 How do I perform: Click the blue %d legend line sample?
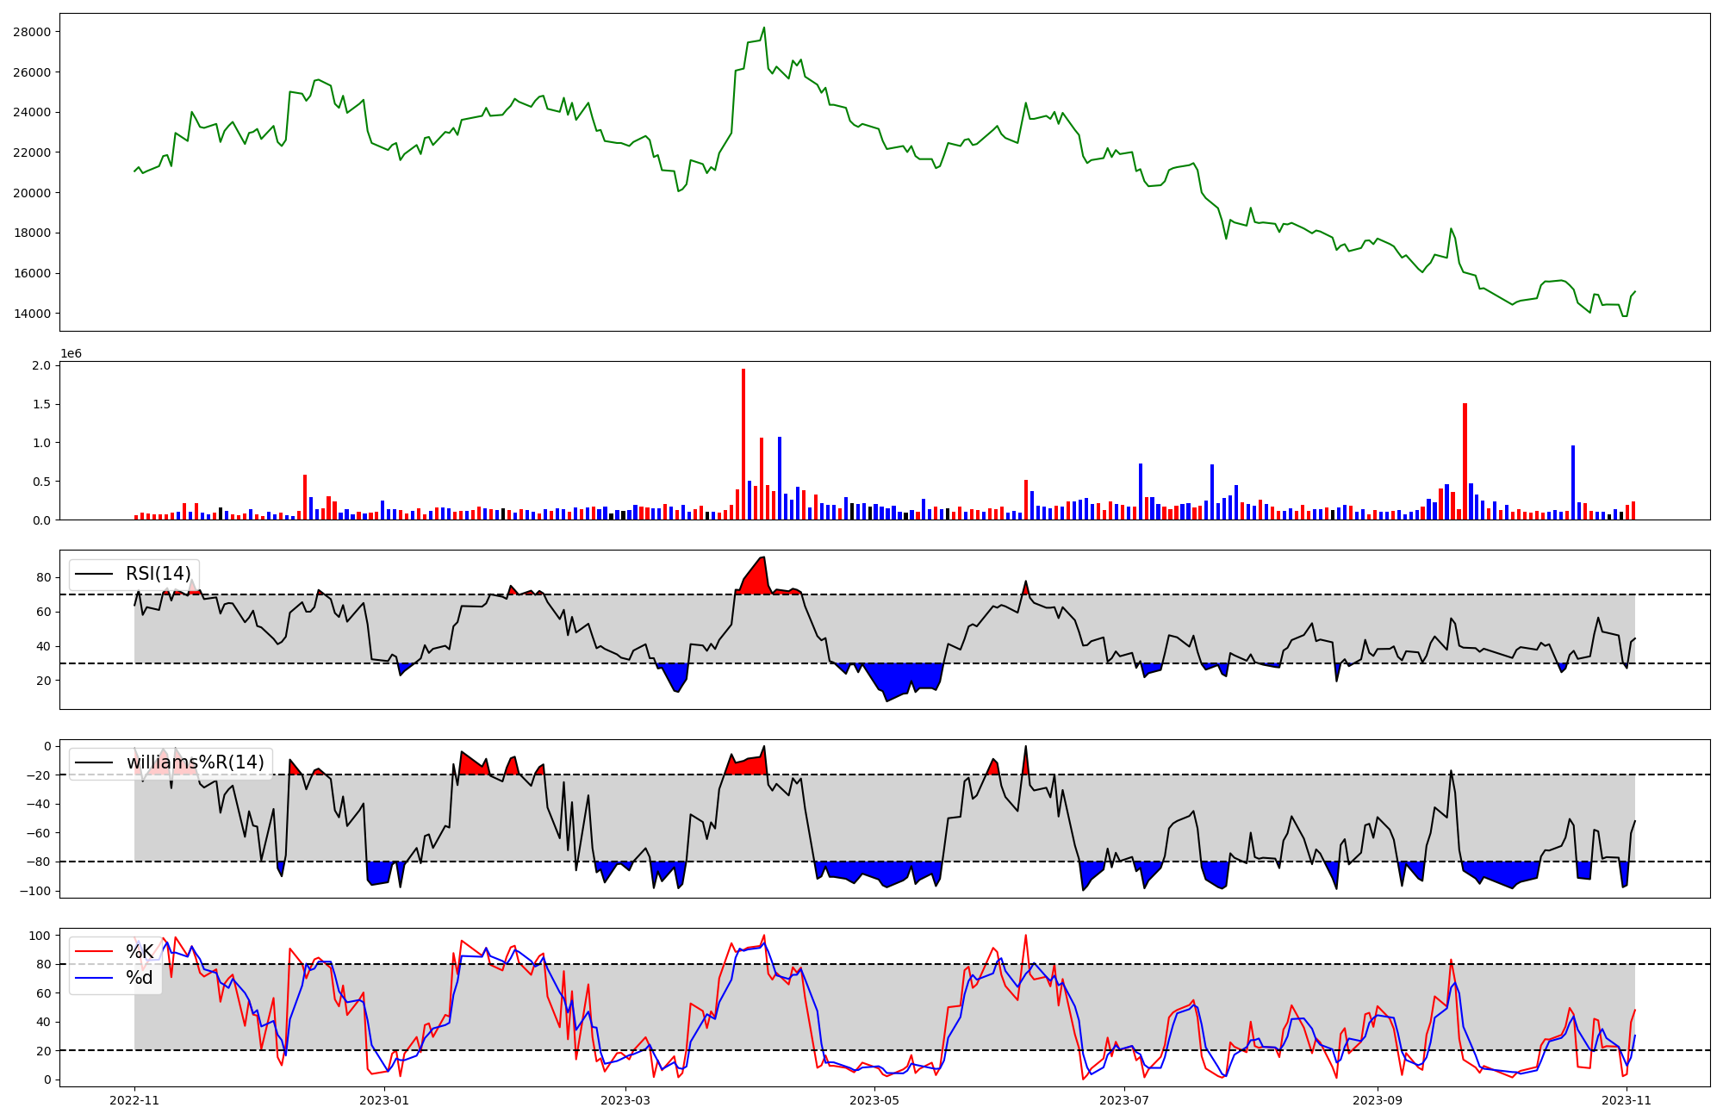pos(94,978)
